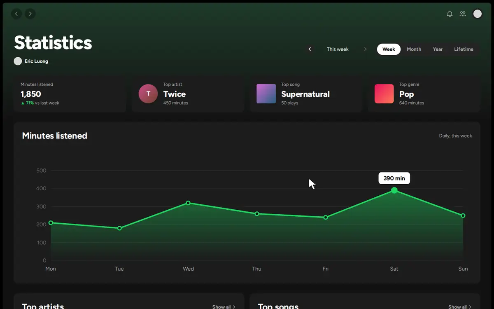Show all top artists

point(224,307)
